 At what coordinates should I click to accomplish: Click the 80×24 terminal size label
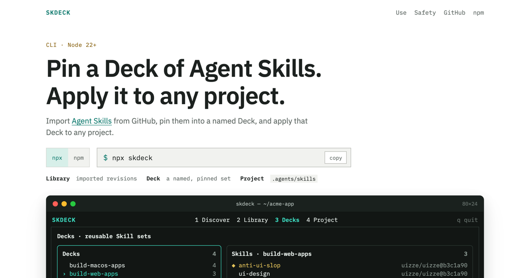coord(469,204)
